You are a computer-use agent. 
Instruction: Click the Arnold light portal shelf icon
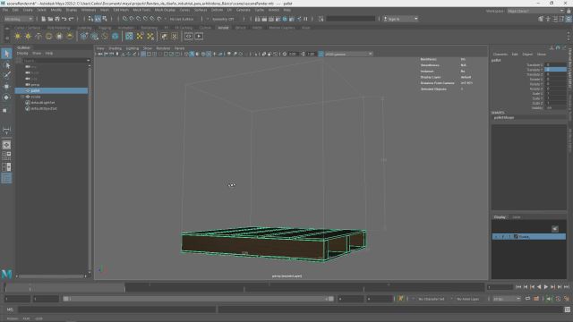coord(59,36)
